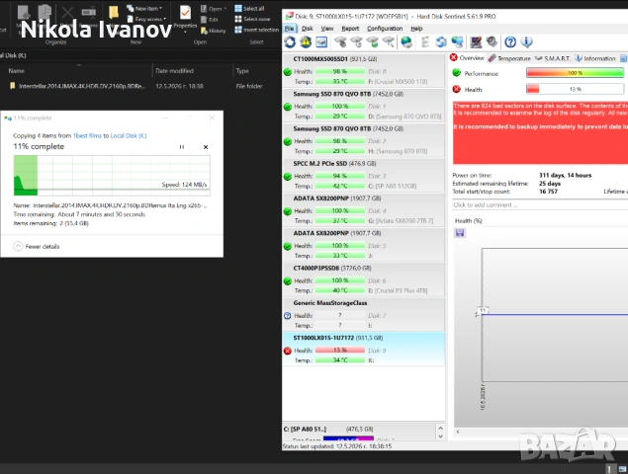The width and height of the screenshot is (628, 474).
Task: Click the blue info bubble About icon
Action: coord(526,42)
